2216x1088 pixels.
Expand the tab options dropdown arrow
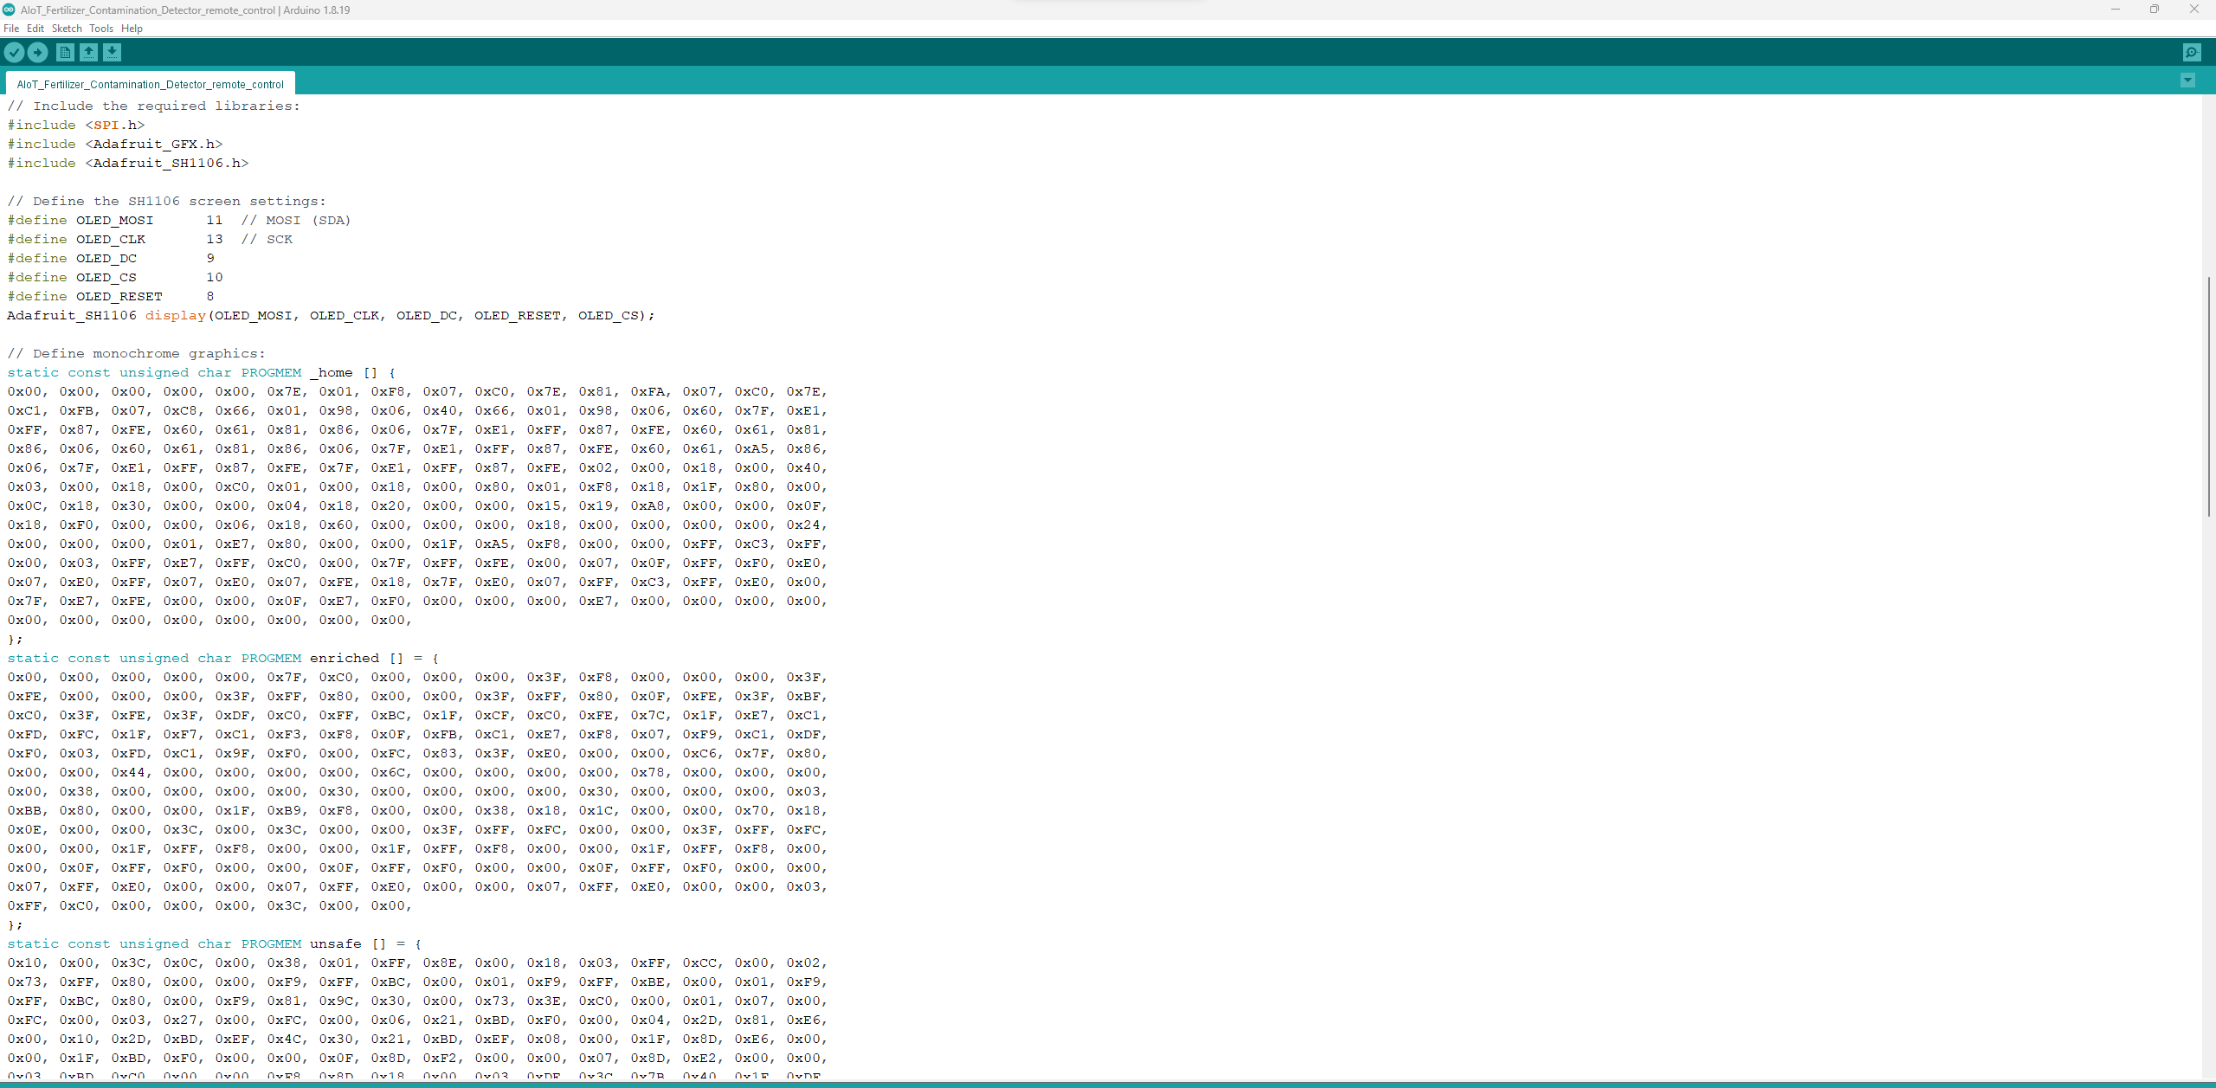[x=2187, y=80]
